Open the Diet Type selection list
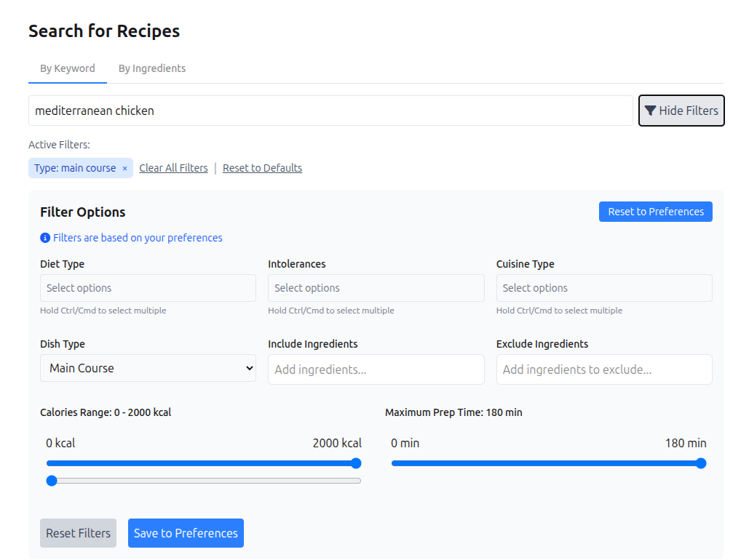 tap(148, 287)
